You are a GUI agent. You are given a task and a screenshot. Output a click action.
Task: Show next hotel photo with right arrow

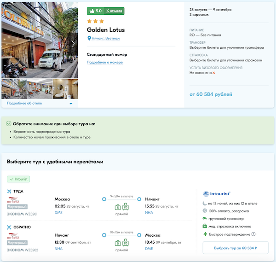click(73, 44)
